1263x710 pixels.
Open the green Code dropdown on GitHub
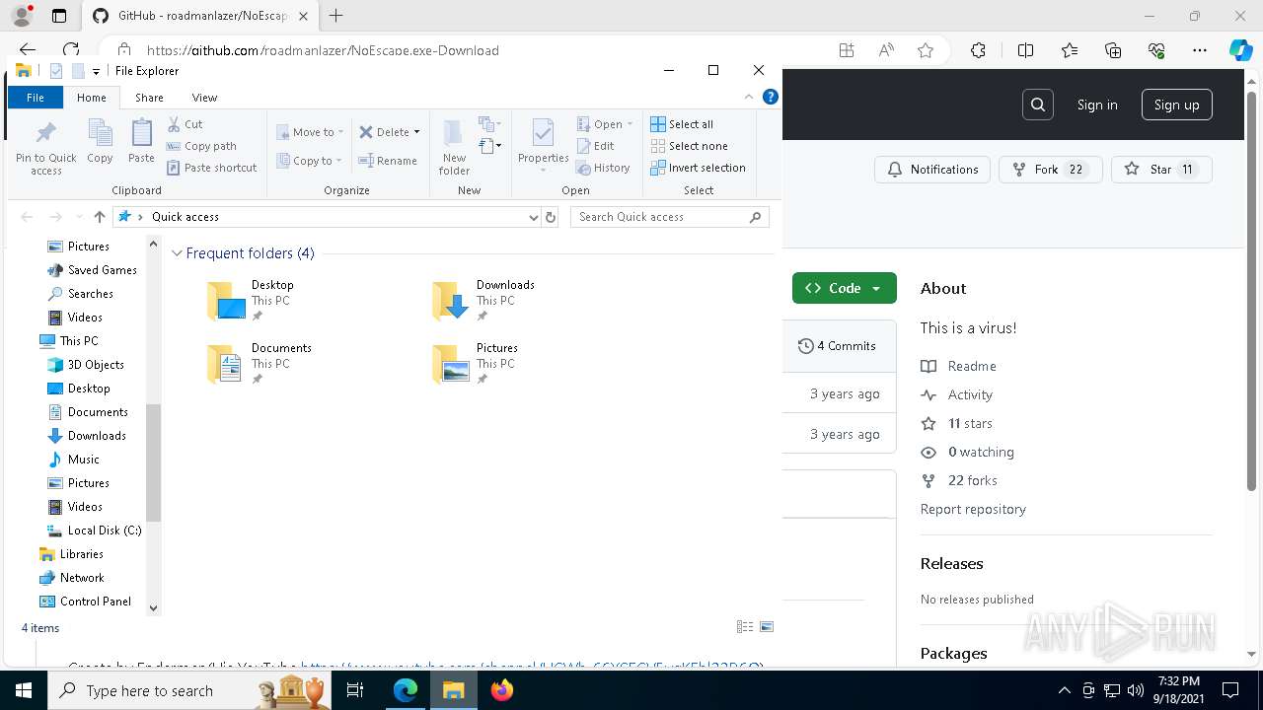[x=845, y=288]
